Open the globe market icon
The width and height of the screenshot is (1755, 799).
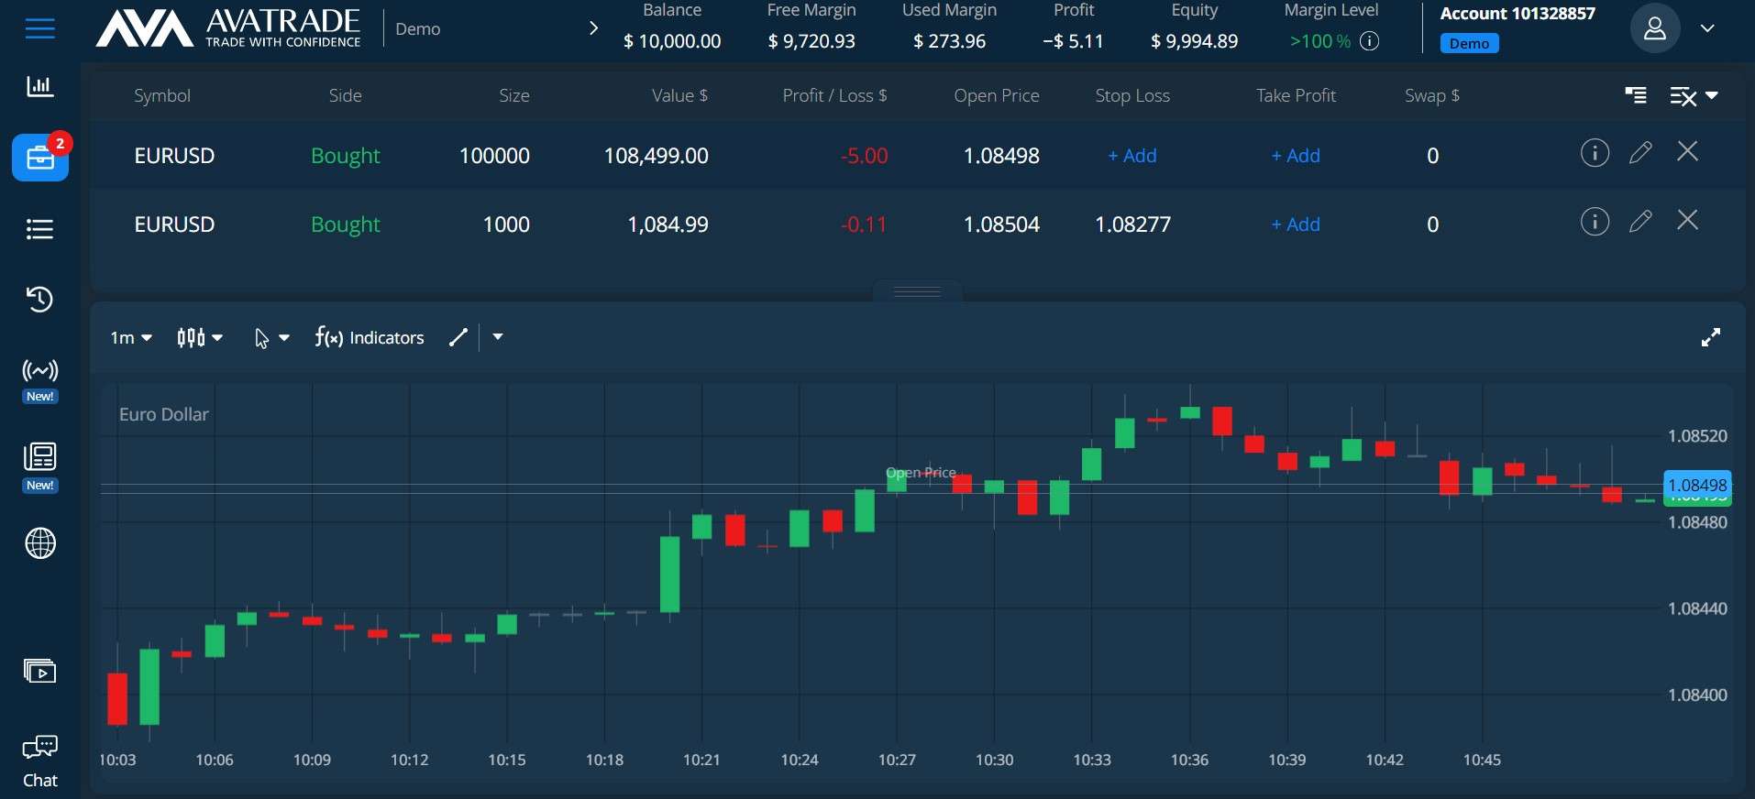point(40,543)
